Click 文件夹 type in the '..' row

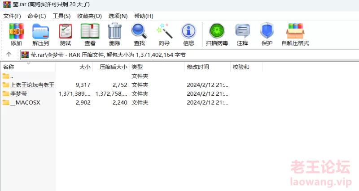pyautogui.click(x=140, y=76)
